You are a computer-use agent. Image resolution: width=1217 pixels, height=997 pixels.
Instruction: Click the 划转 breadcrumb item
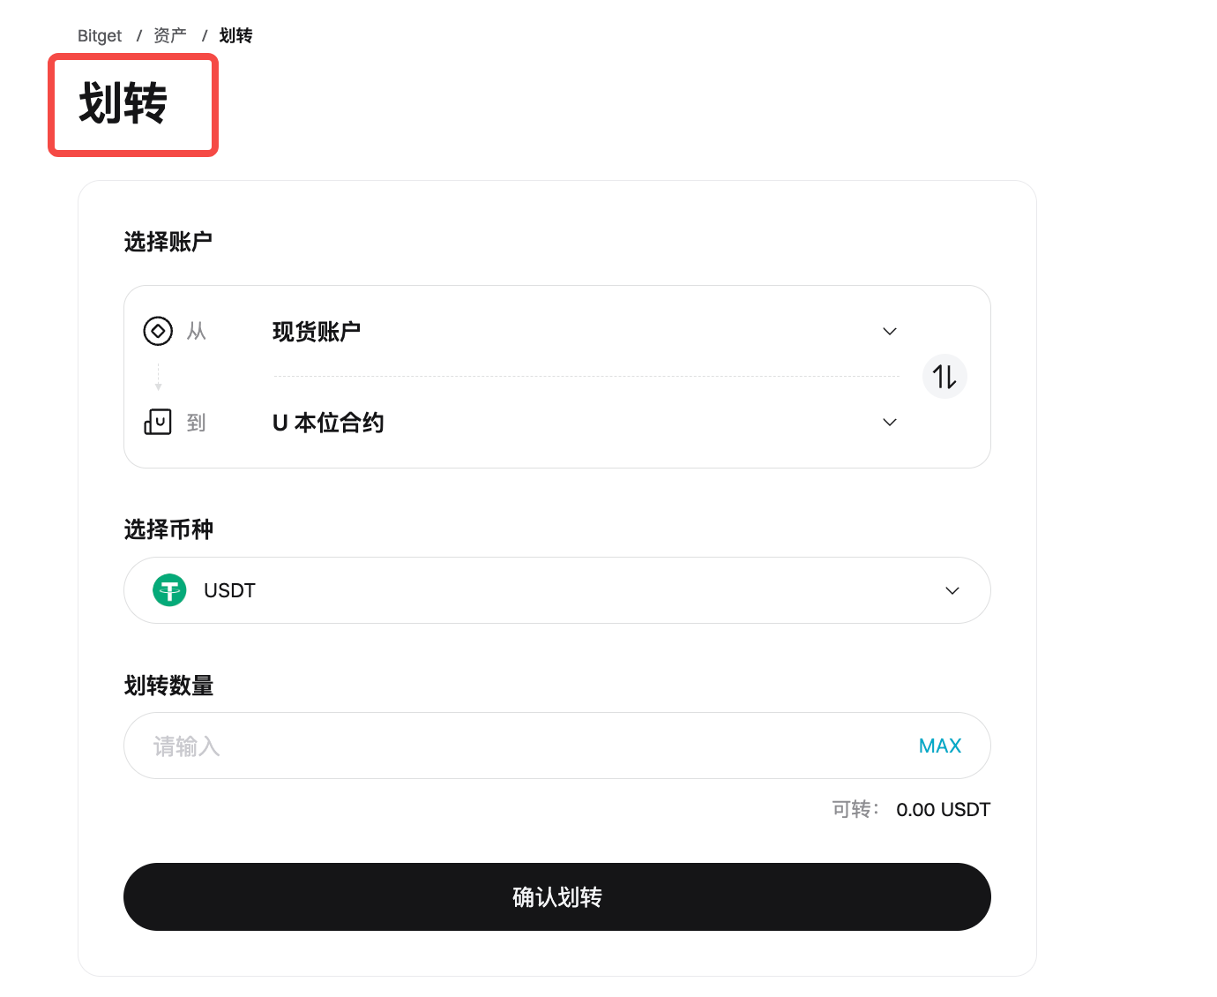click(235, 36)
